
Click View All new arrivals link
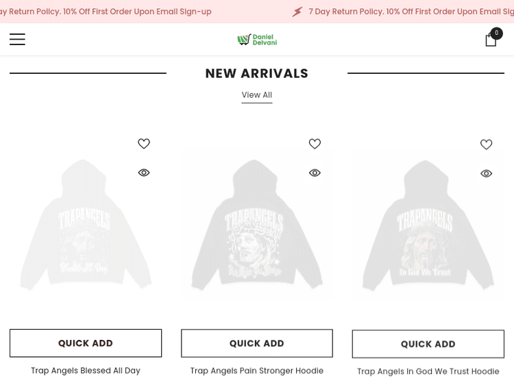click(x=257, y=95)
